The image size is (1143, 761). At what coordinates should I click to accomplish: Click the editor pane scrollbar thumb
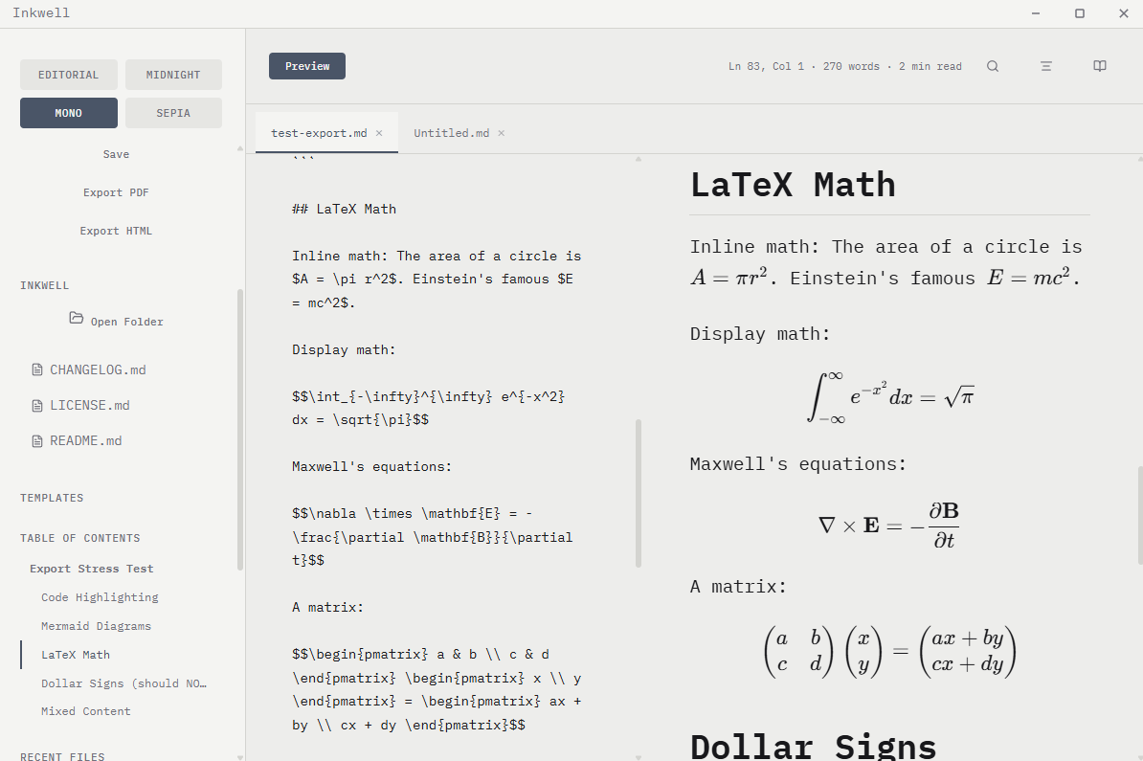(x=639, y=494)
